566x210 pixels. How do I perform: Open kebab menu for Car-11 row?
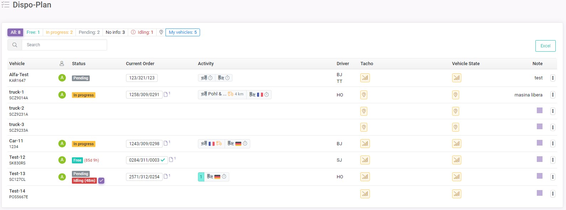click(553, 143)
